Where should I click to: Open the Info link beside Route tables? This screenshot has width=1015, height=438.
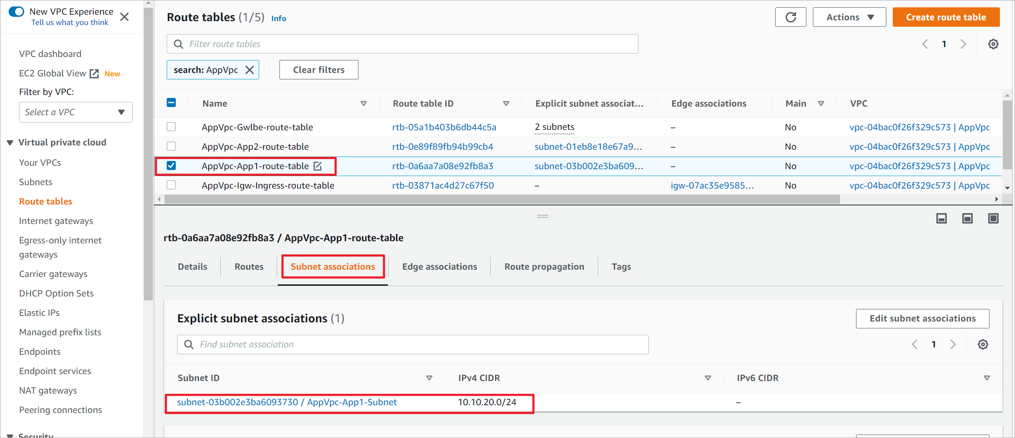(279, 19)
